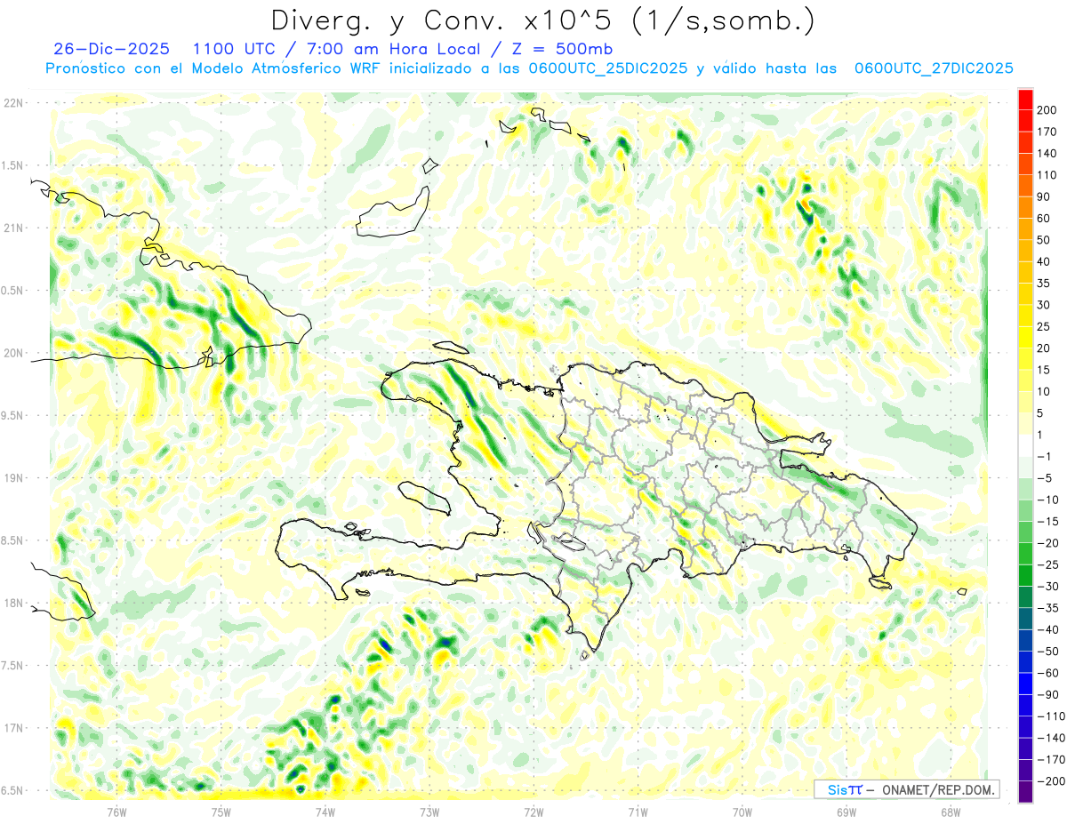Select the date text '26-Dic-2025'

click(111, 49)
